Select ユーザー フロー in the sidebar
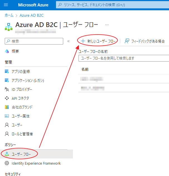Screen dimensions: 169x176 (x=36, y=154)
